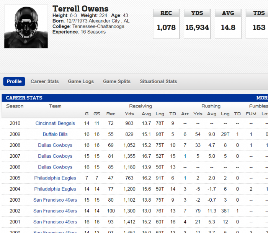The width and height of the screenshot is (268, 233).
Task: Click the 2010 season cell
Action: coord(15,123)
